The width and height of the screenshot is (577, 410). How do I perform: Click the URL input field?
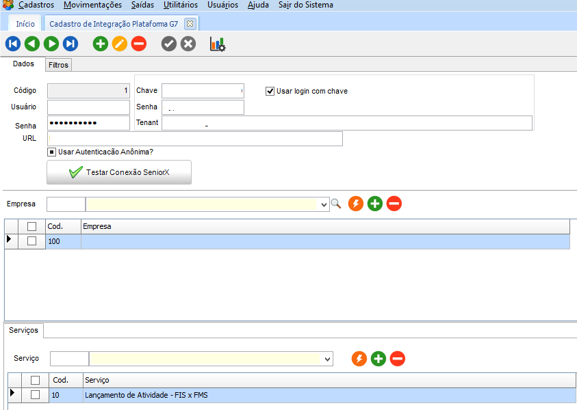pos(195,139)
